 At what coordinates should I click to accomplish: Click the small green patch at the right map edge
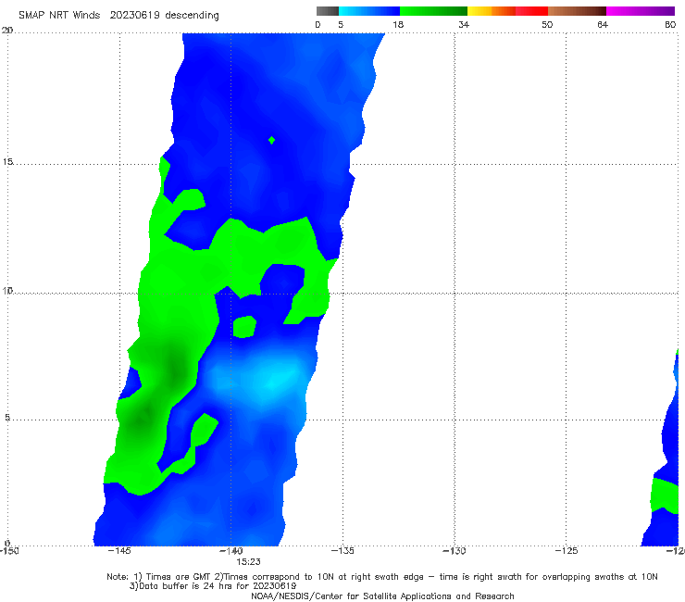[x=666, y=495]
